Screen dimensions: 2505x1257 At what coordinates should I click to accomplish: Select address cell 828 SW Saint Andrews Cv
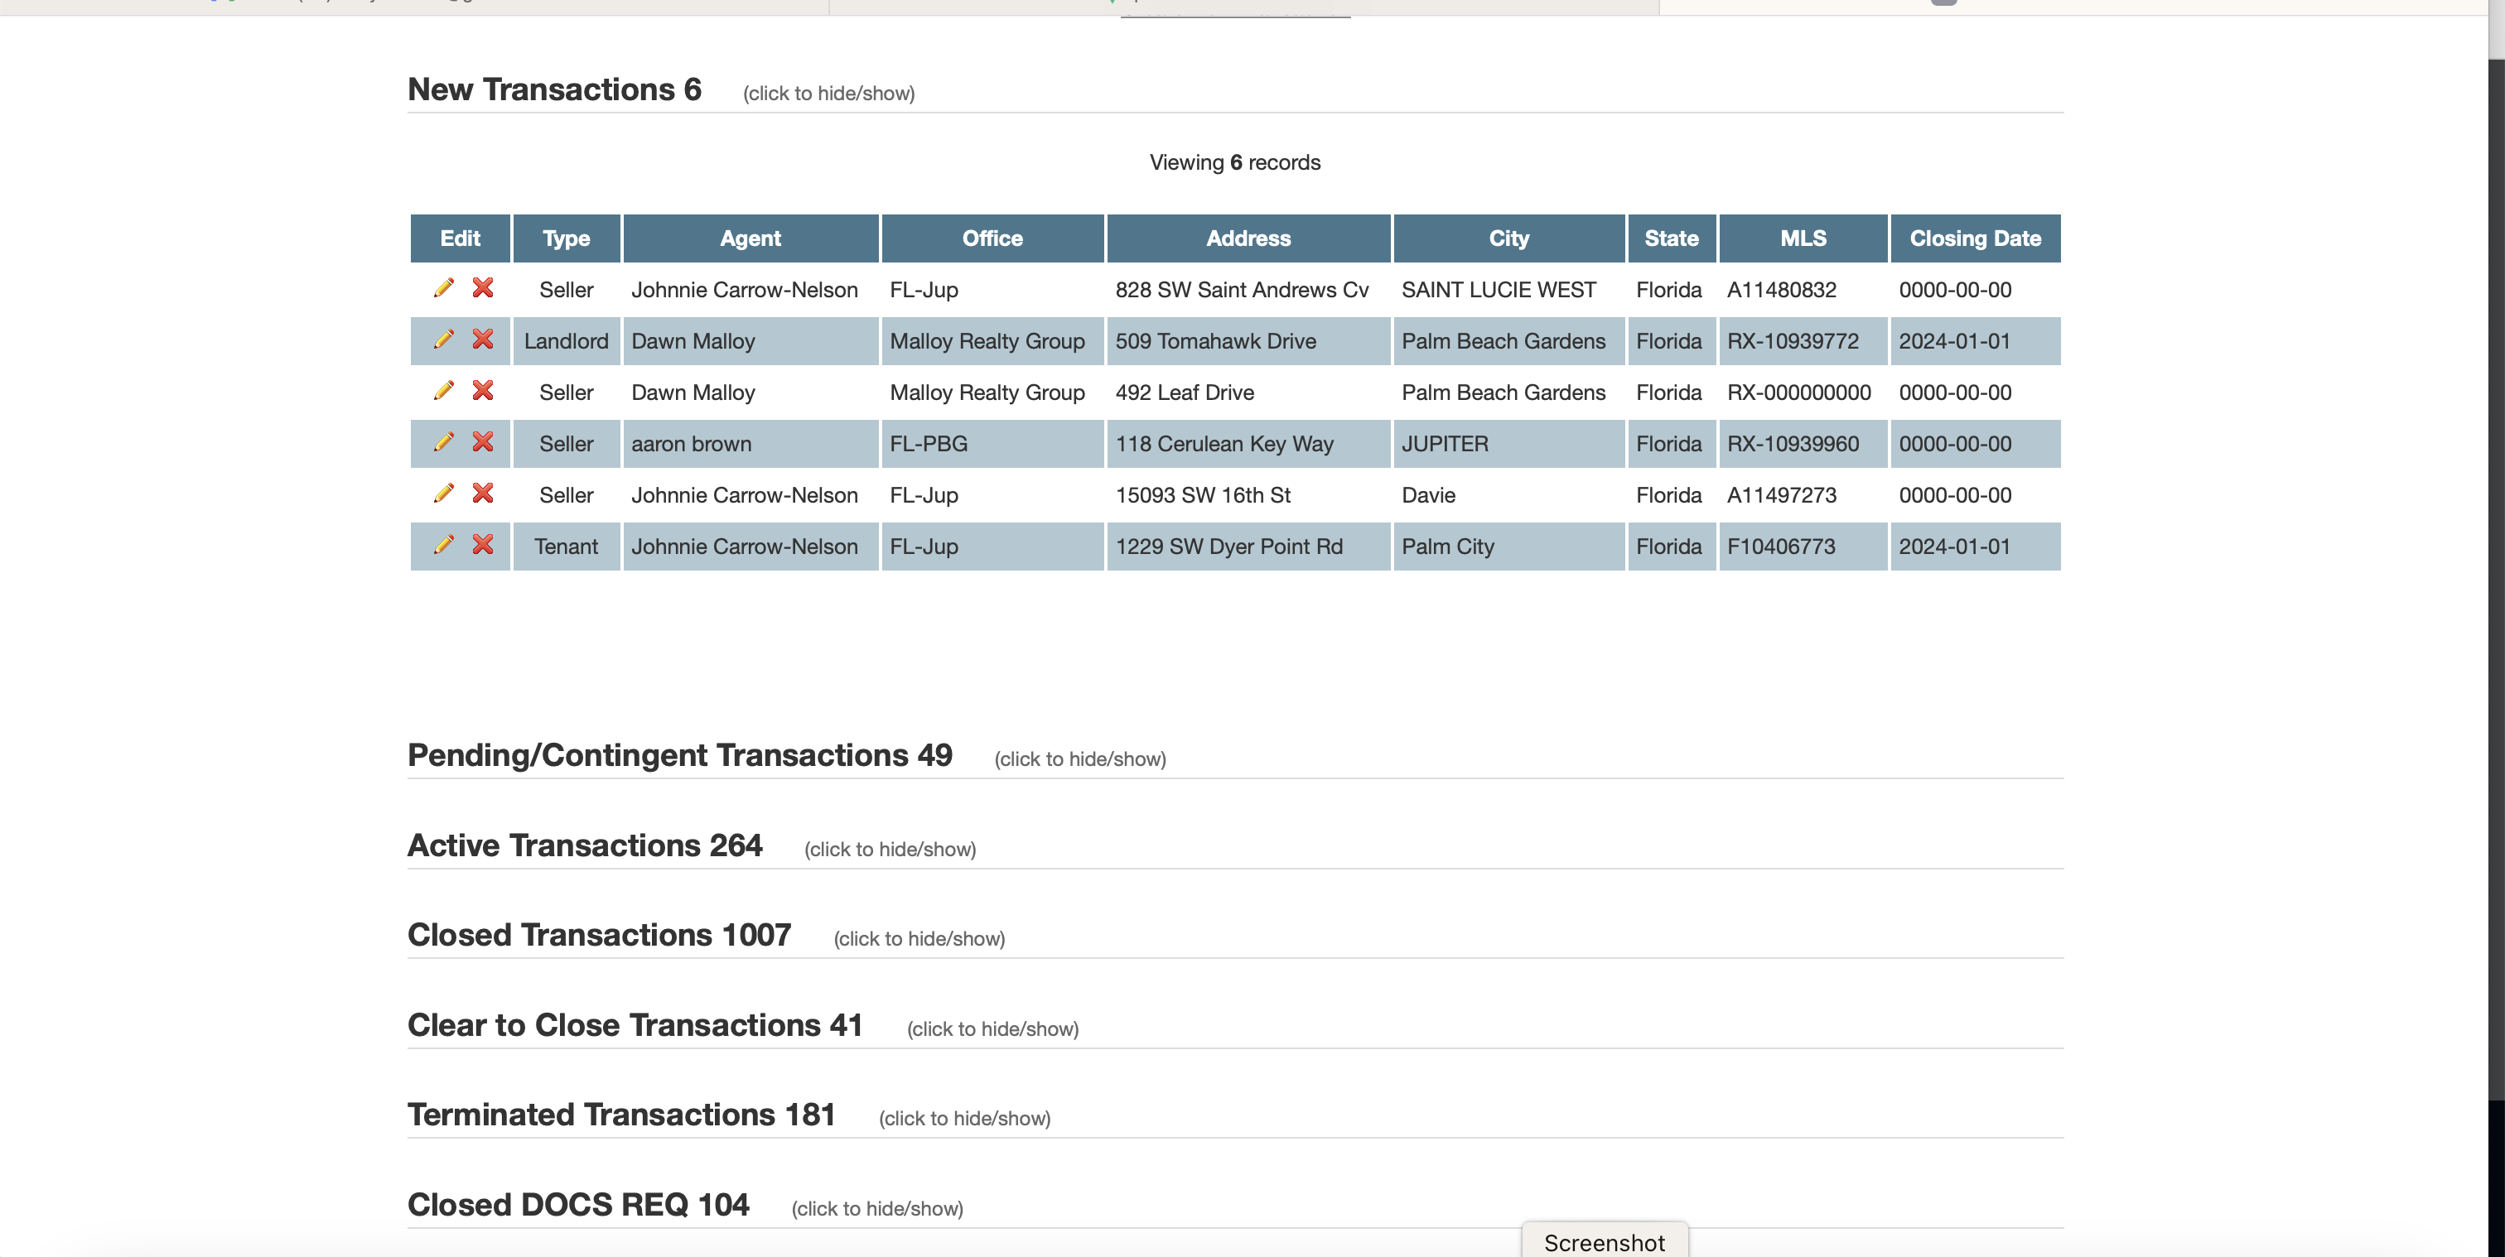click(1248, 290)
